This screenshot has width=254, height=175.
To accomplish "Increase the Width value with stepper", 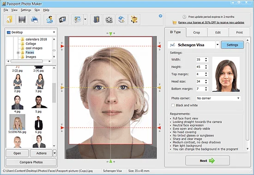I will click(x=206, y=58).
